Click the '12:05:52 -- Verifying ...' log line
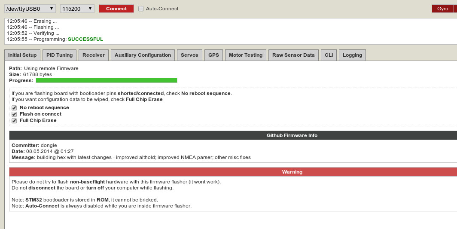 33,33
